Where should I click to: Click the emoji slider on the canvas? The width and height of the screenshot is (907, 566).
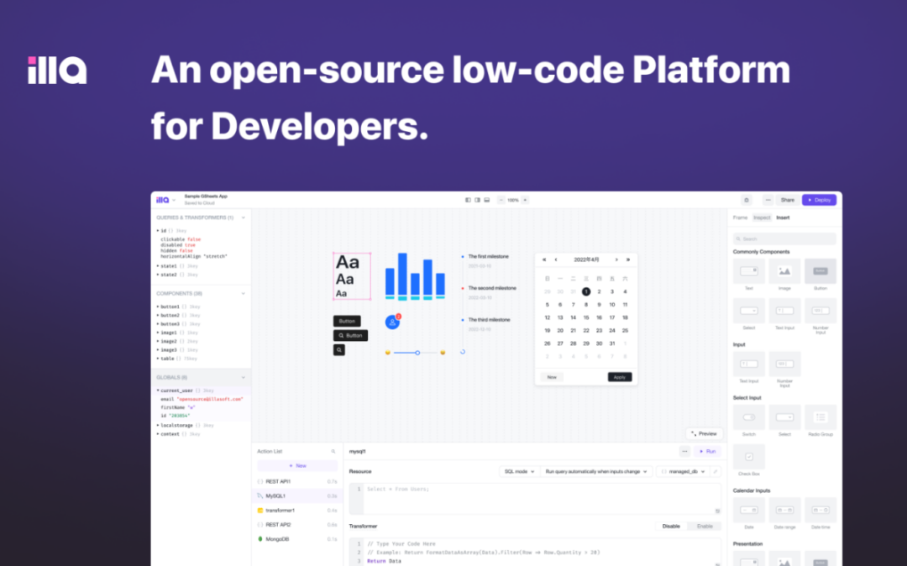pos(417,353)
